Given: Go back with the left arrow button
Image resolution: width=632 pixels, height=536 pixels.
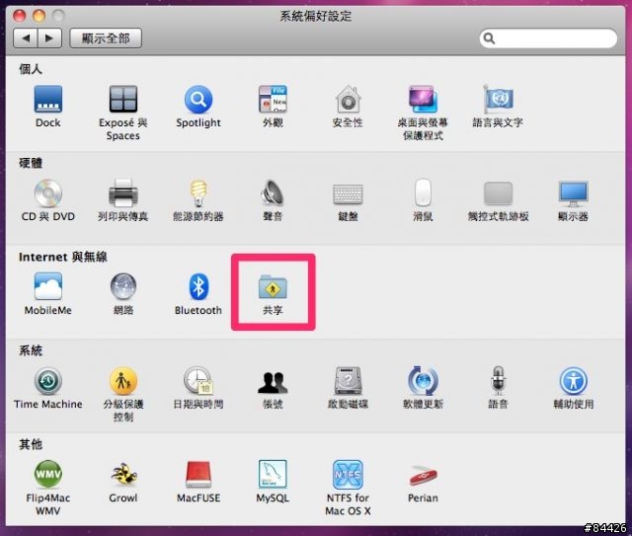Looking at the screenshot, I should tap(26, 38).
